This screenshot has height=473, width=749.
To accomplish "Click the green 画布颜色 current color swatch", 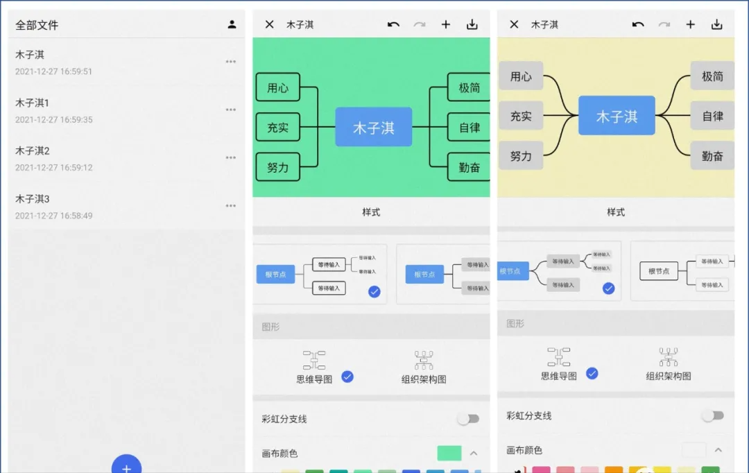I will 449,453.
